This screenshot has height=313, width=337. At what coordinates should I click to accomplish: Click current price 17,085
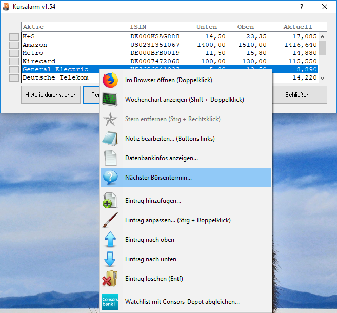(x=305, y=37)
